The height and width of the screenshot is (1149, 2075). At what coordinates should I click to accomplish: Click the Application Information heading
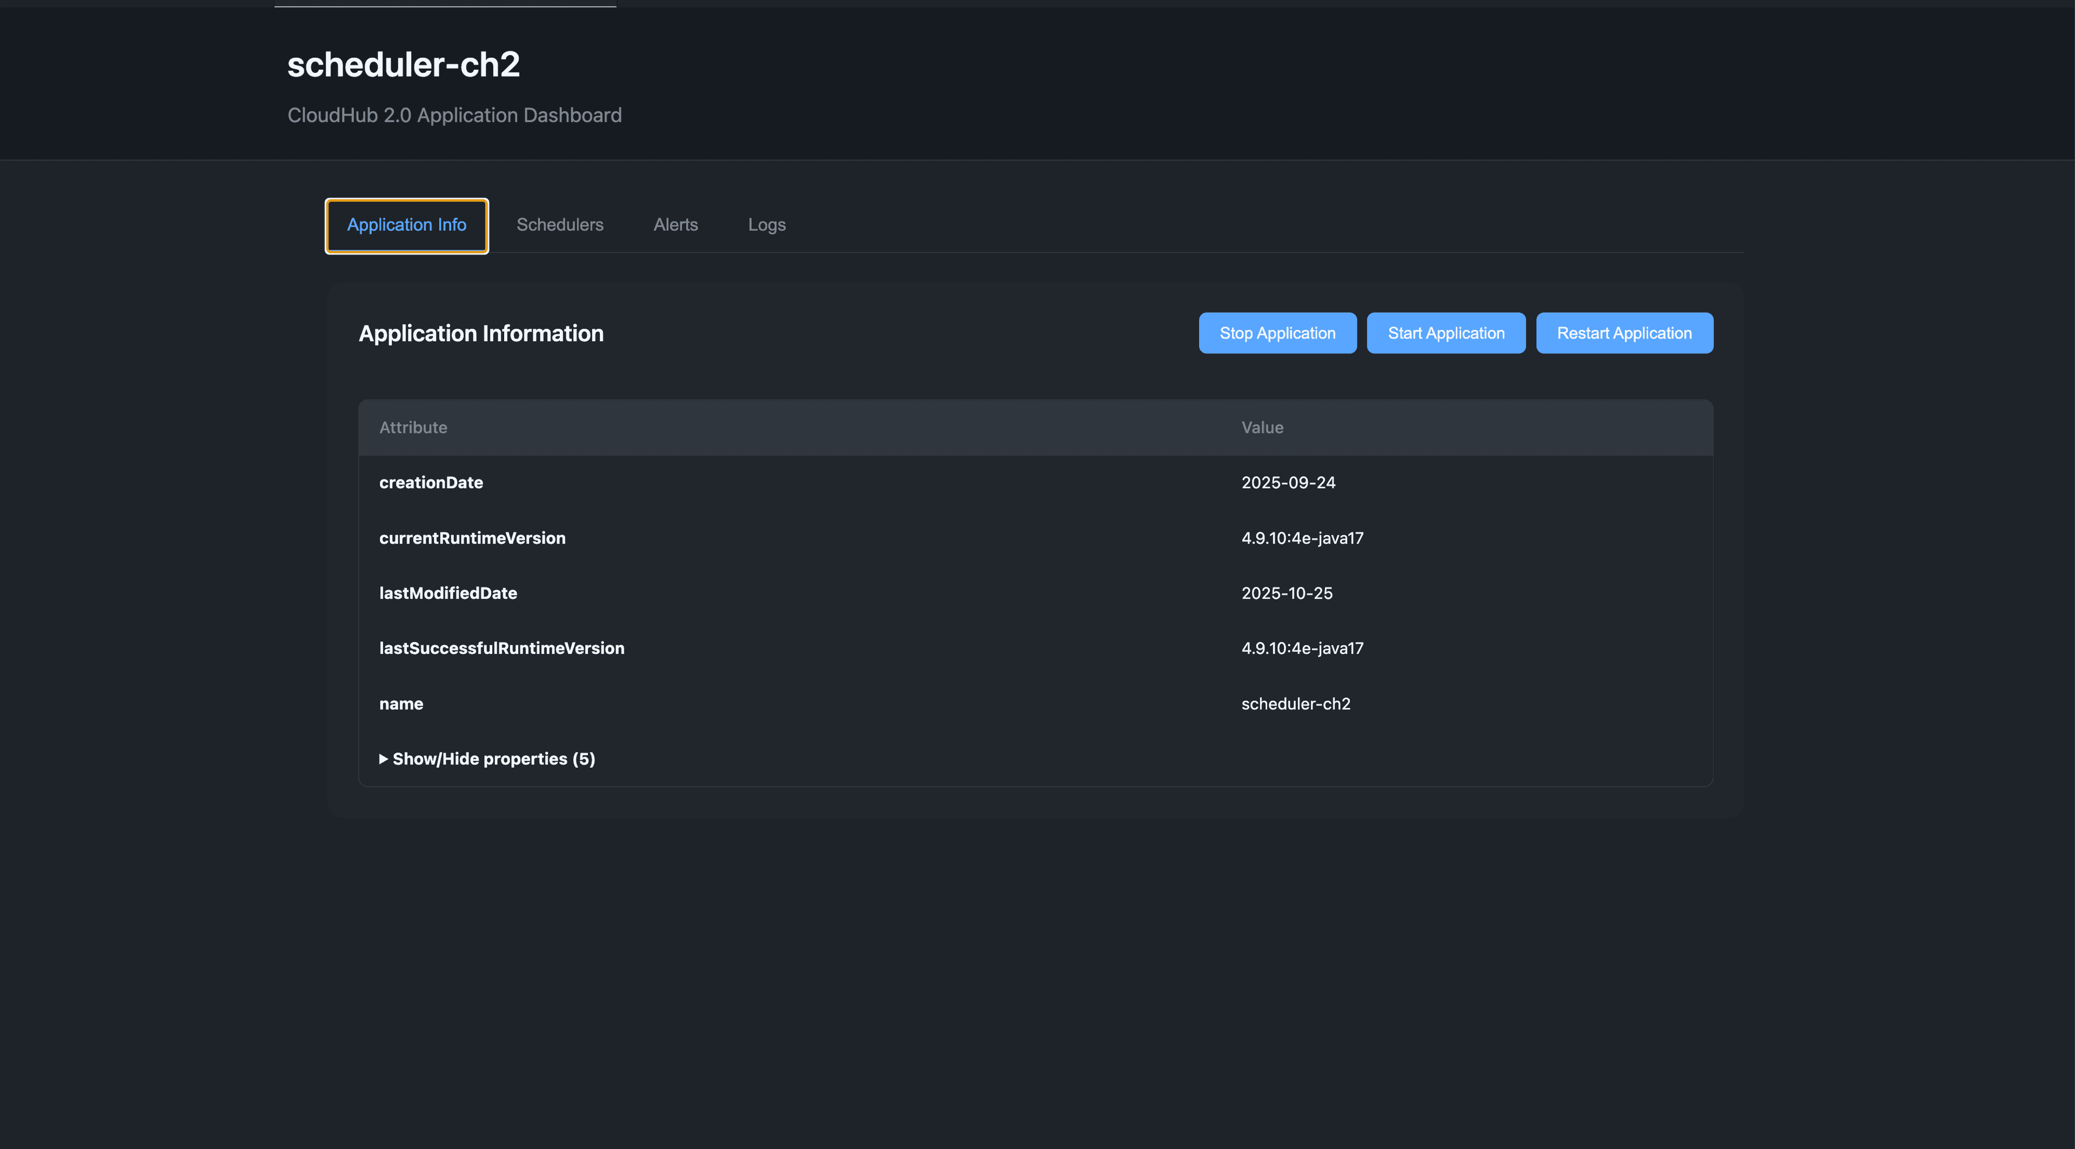click(x=481, y=333)
